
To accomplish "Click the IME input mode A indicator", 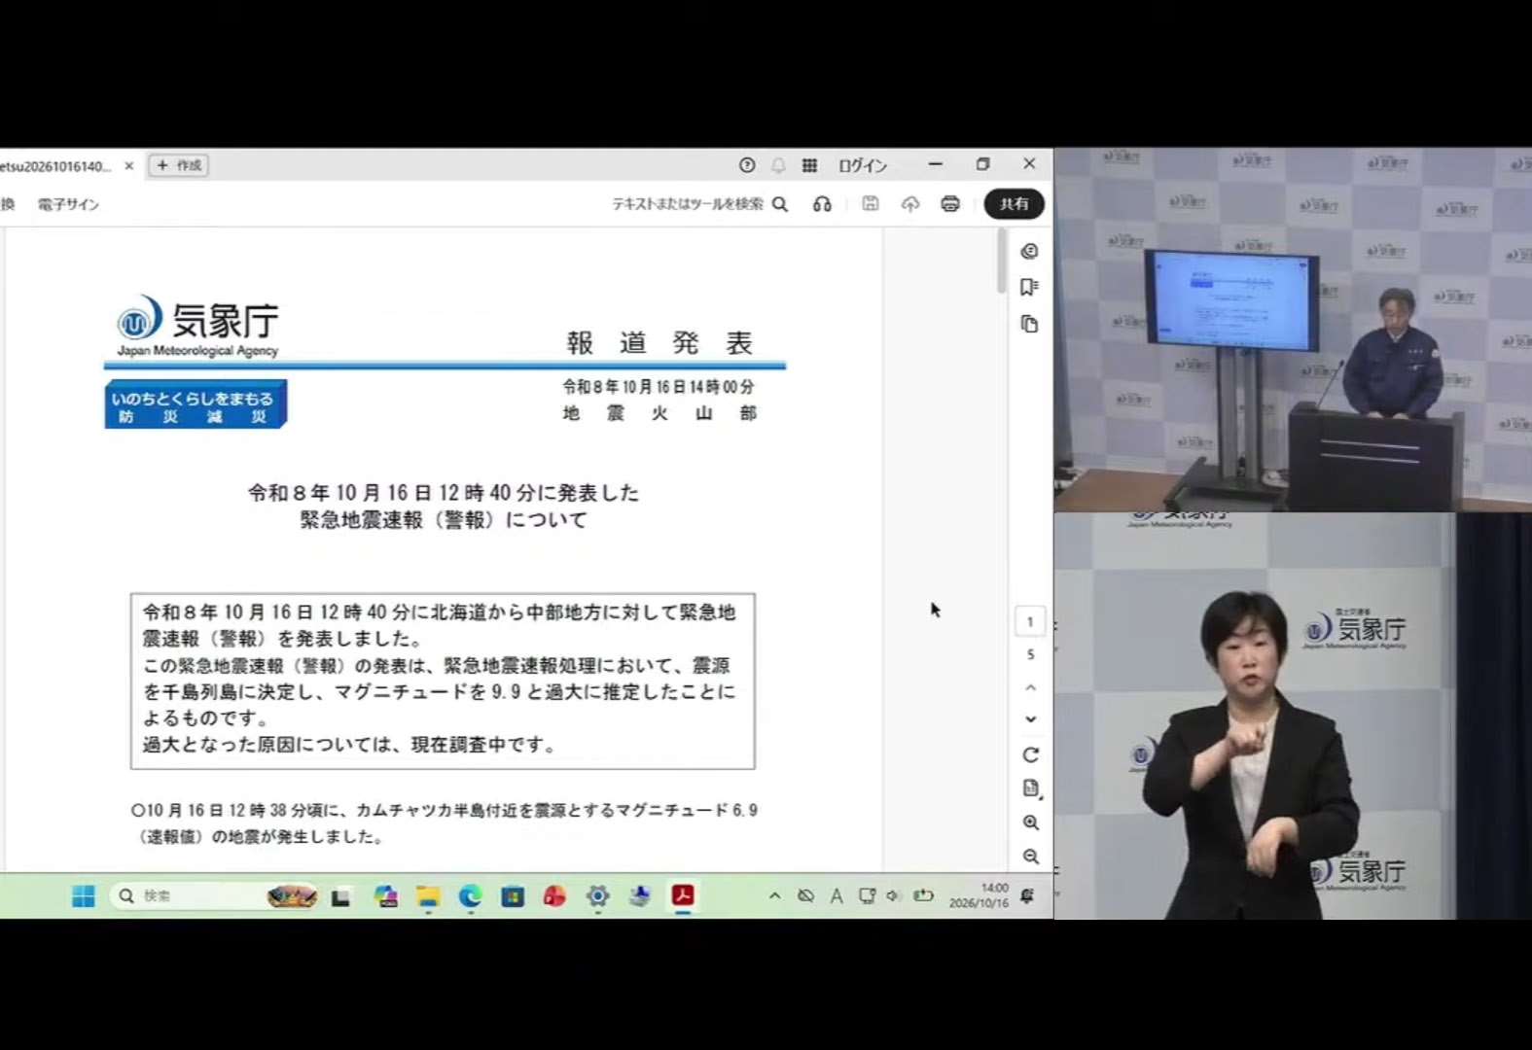I will pyautogui.click(x=836, y=896).
